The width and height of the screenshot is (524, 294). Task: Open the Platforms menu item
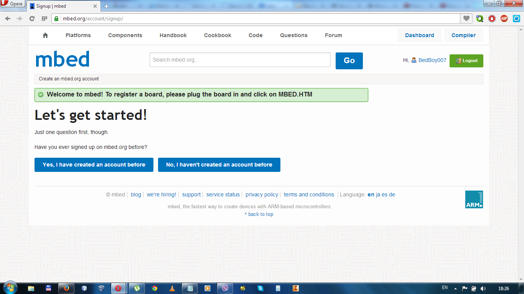[78, 35]
